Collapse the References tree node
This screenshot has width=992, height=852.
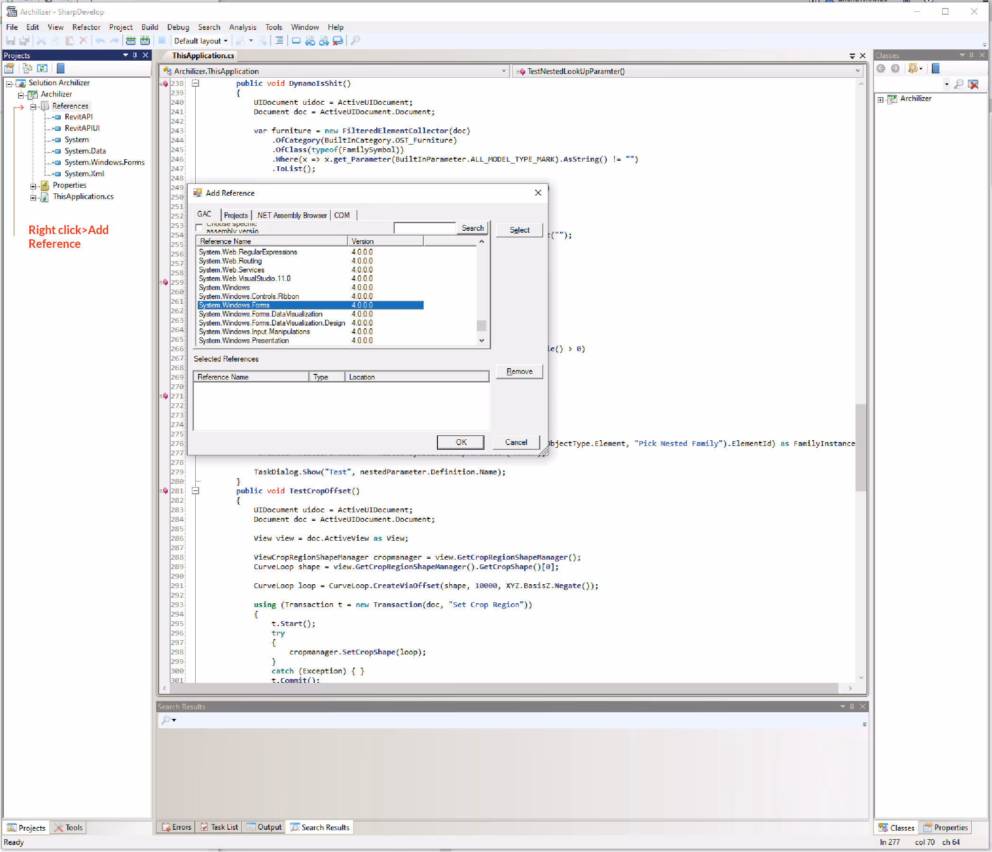[33, 107]
